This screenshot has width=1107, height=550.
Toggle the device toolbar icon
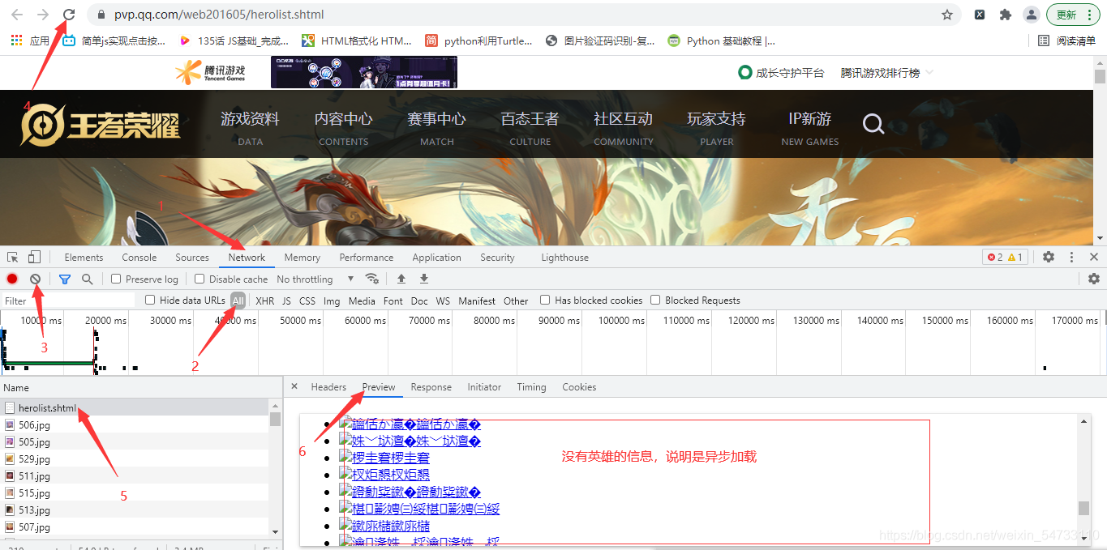pos(34,257)
